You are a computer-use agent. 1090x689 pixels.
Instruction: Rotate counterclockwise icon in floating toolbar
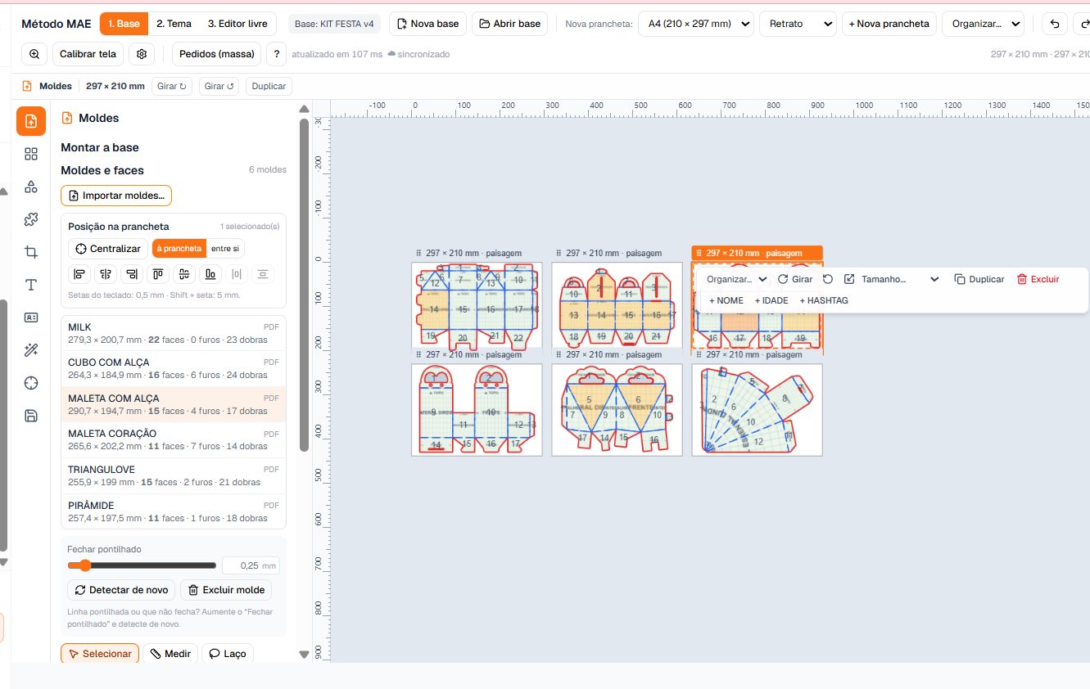828,279
